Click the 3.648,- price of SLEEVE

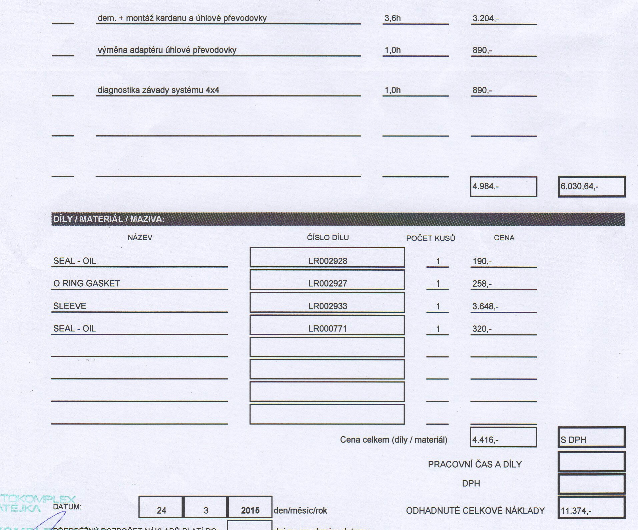[485, 306]
